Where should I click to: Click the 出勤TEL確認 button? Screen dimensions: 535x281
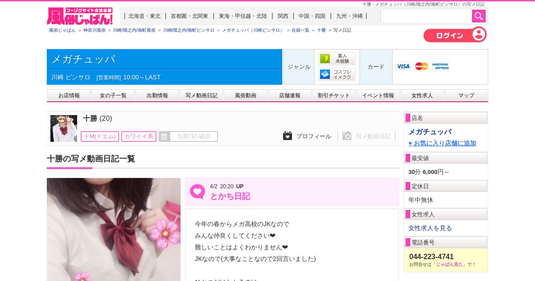click(188, 136)
